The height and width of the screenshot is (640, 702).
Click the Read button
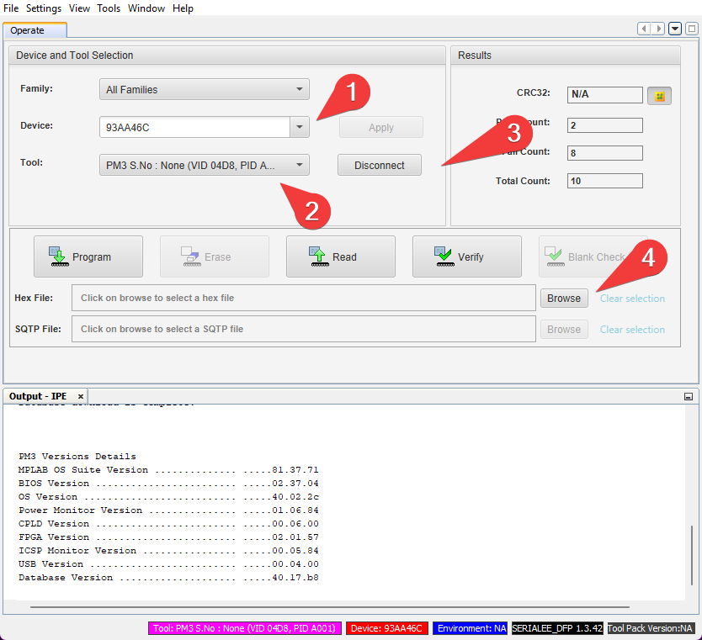point(341,257)
